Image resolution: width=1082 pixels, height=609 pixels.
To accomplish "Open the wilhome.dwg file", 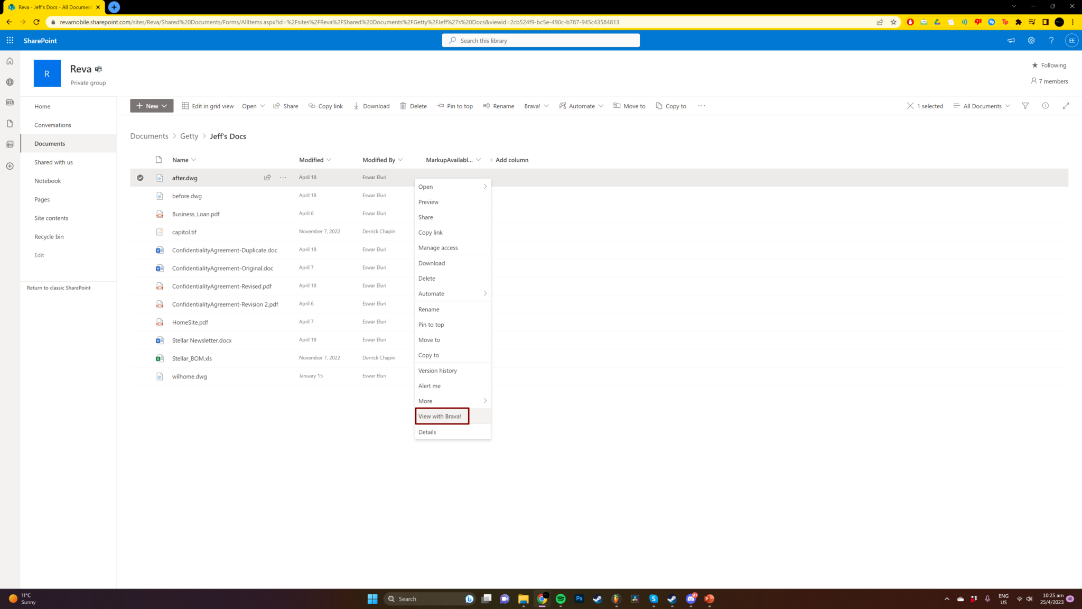I will click(189, 376).
